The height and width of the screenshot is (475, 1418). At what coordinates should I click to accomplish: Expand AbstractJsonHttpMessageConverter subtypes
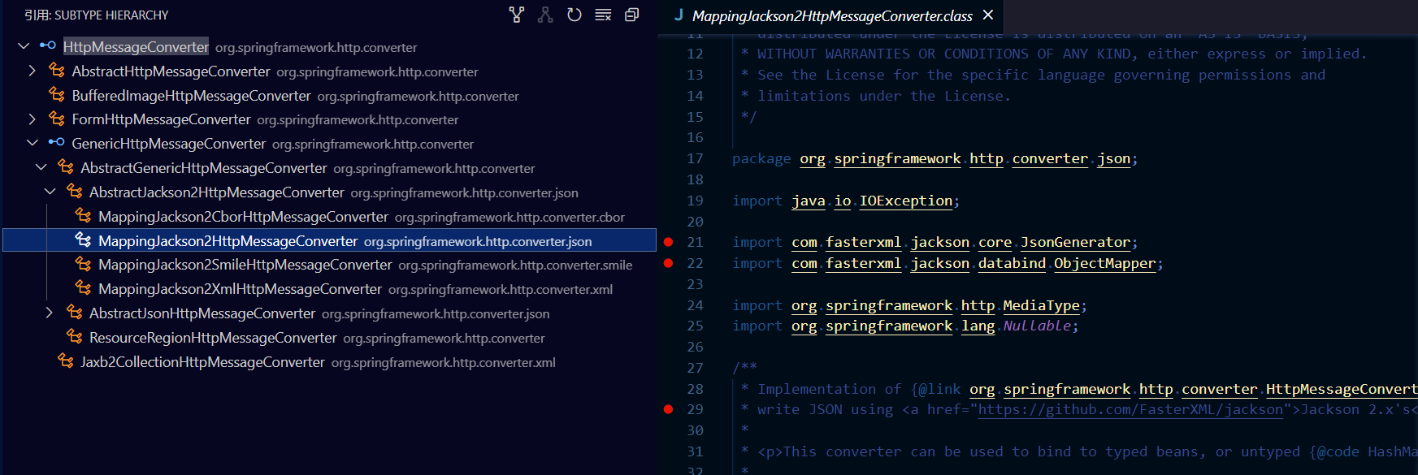pyautogui.click(x=50, y=313)
